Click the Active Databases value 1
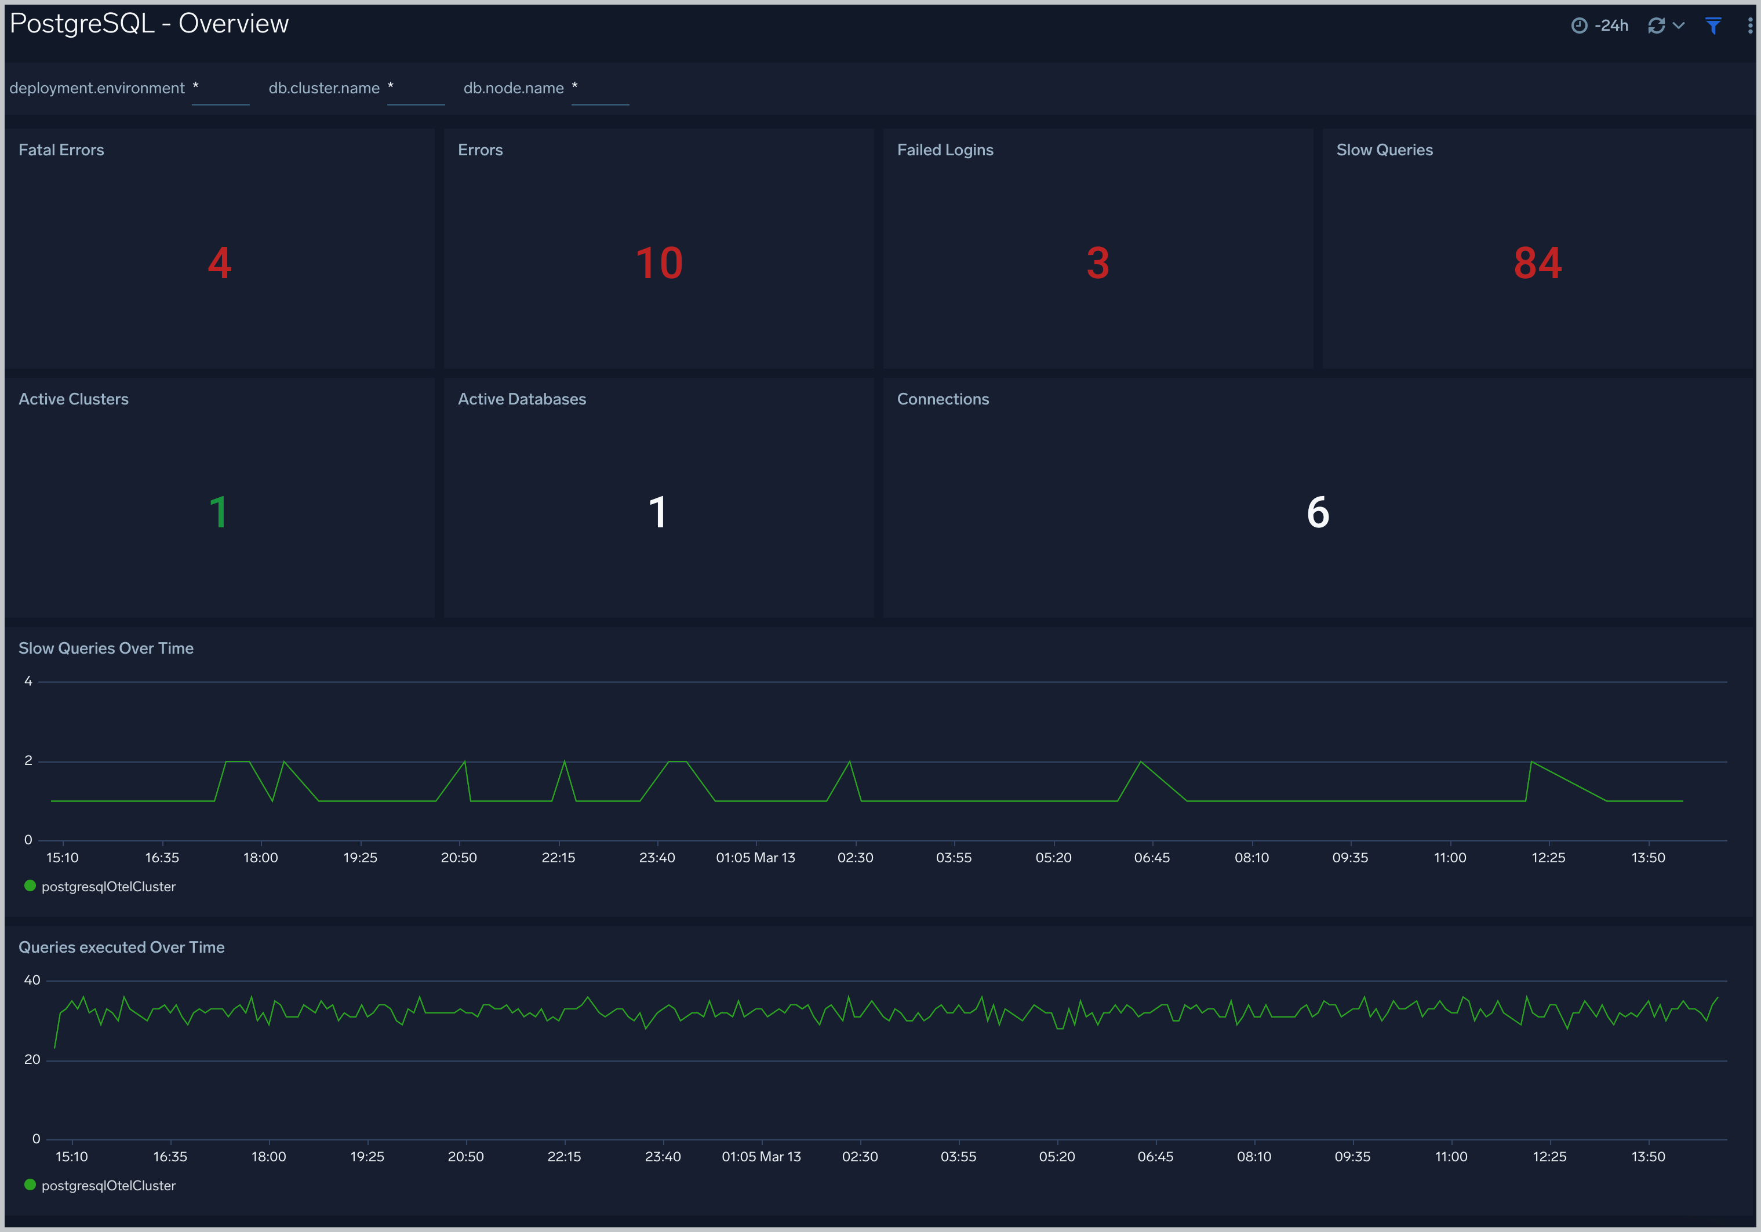 658,512
